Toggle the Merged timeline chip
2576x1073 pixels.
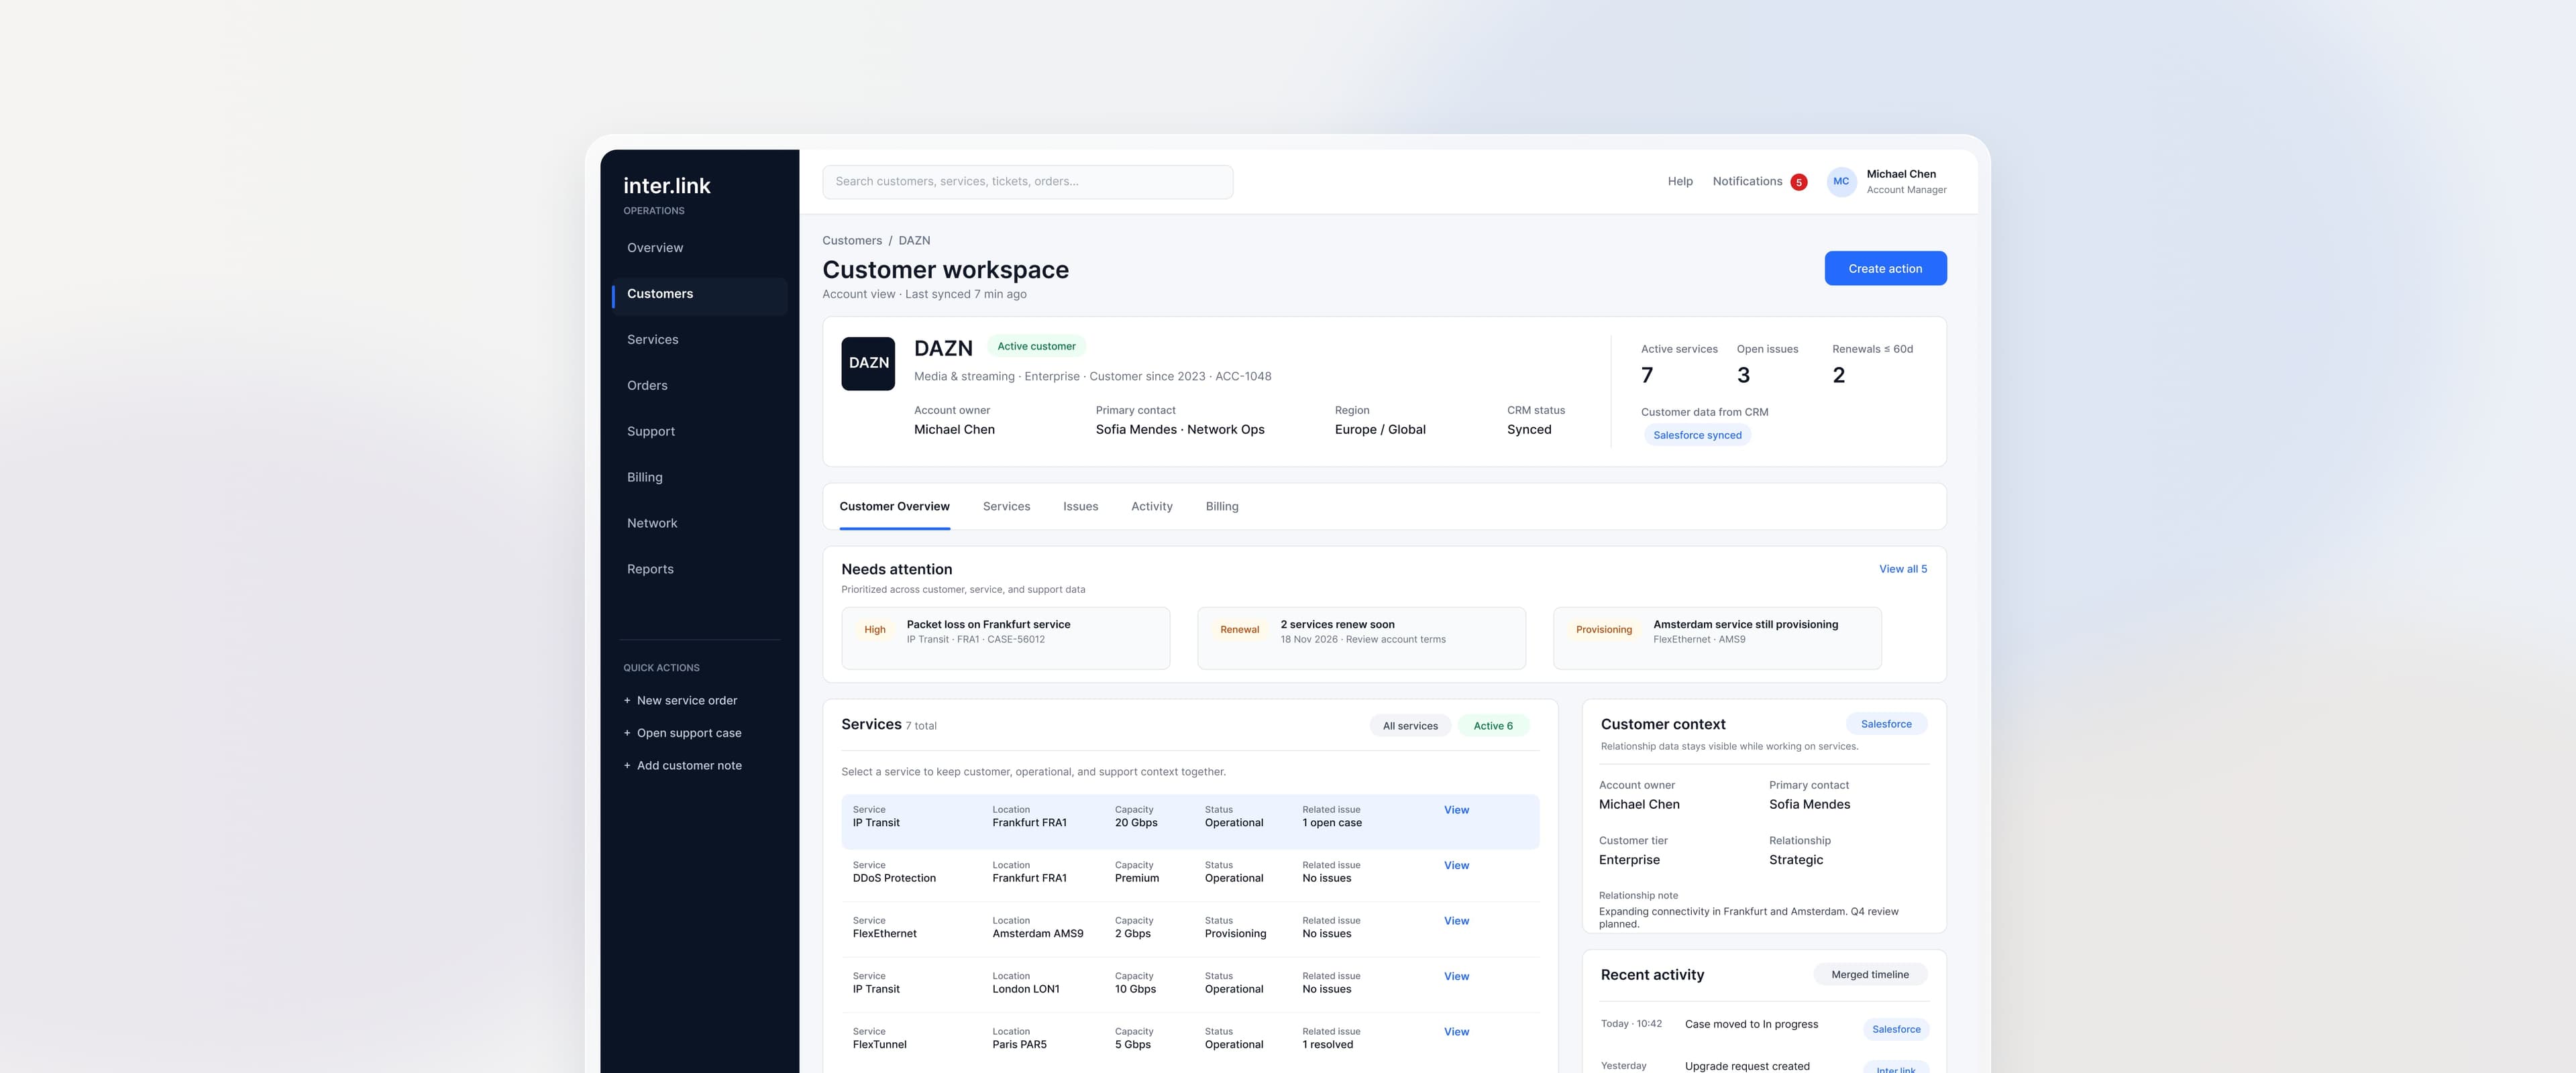coord(1870,975)
